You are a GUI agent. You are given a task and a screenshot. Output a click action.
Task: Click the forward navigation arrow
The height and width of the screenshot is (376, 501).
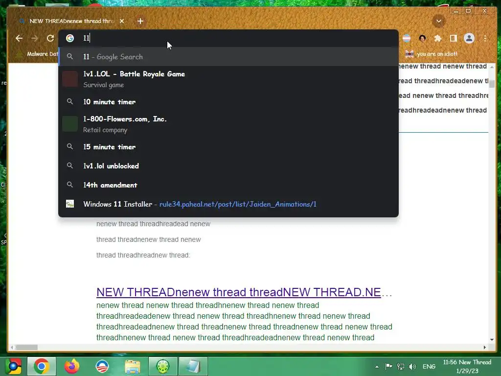click(x=35, y=38)
